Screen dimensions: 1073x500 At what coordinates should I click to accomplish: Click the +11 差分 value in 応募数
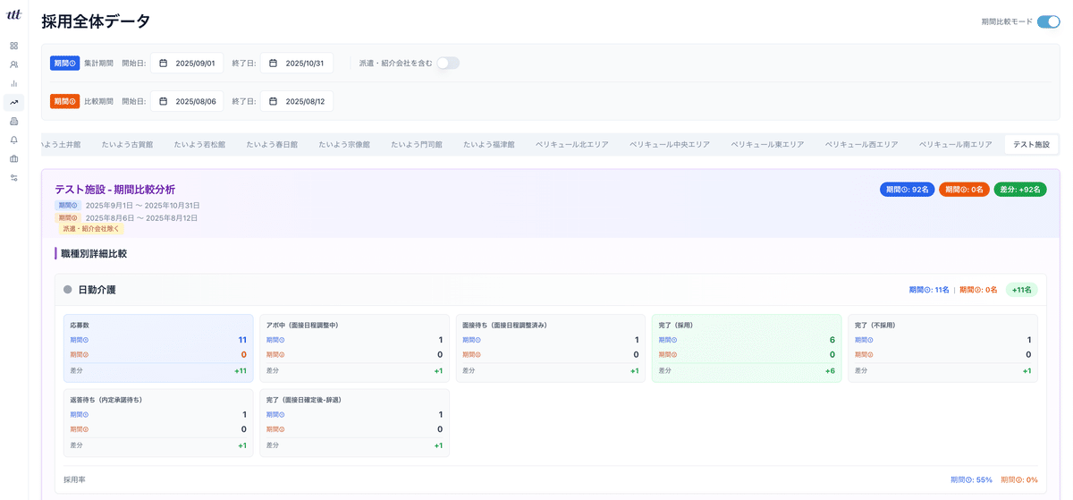click(241, 370)
